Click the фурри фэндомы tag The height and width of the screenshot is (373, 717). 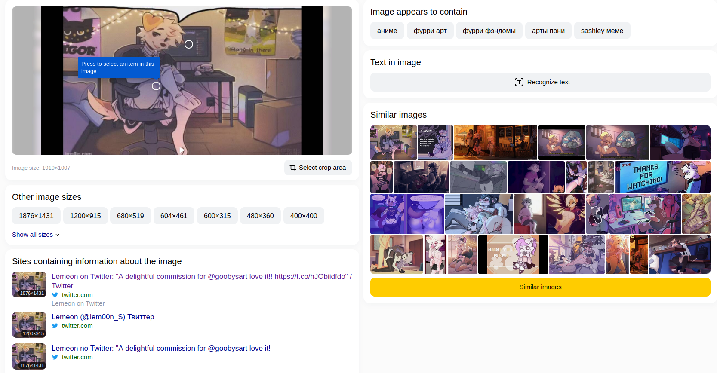(x=489, y=31)
